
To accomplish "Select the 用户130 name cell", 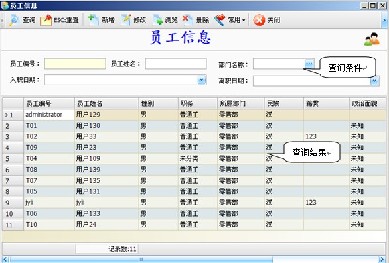I will point(106,126).
